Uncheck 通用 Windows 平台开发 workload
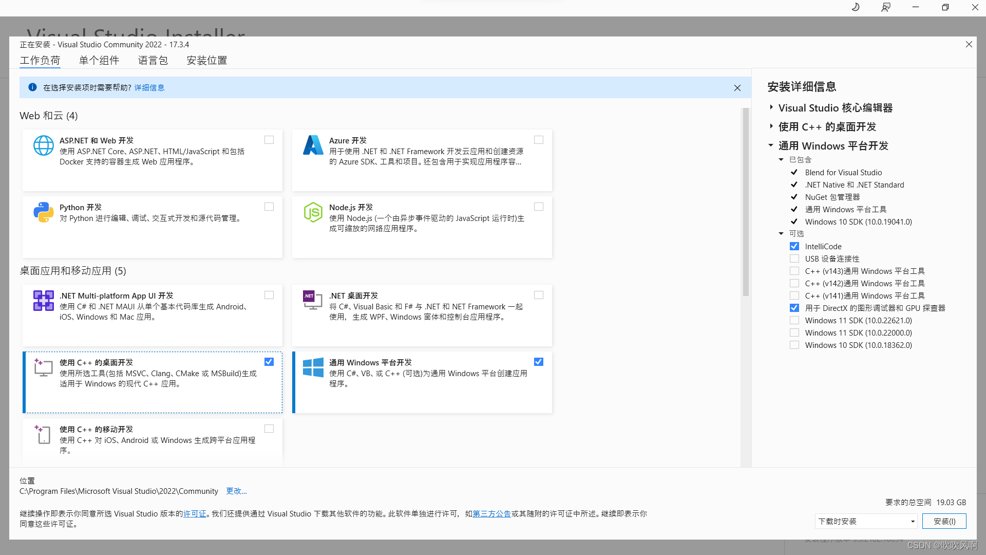 pos(539,362)
